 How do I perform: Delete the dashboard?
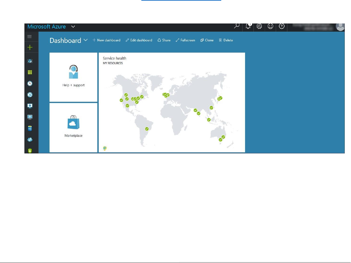click(x=226, y=40)
